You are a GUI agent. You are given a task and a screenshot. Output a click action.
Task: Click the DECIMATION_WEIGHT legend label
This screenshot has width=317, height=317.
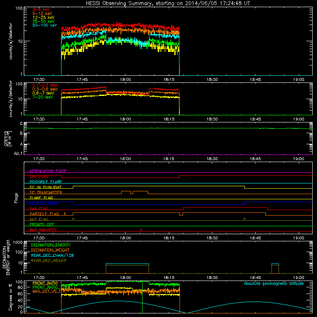[x=50, y=250]
